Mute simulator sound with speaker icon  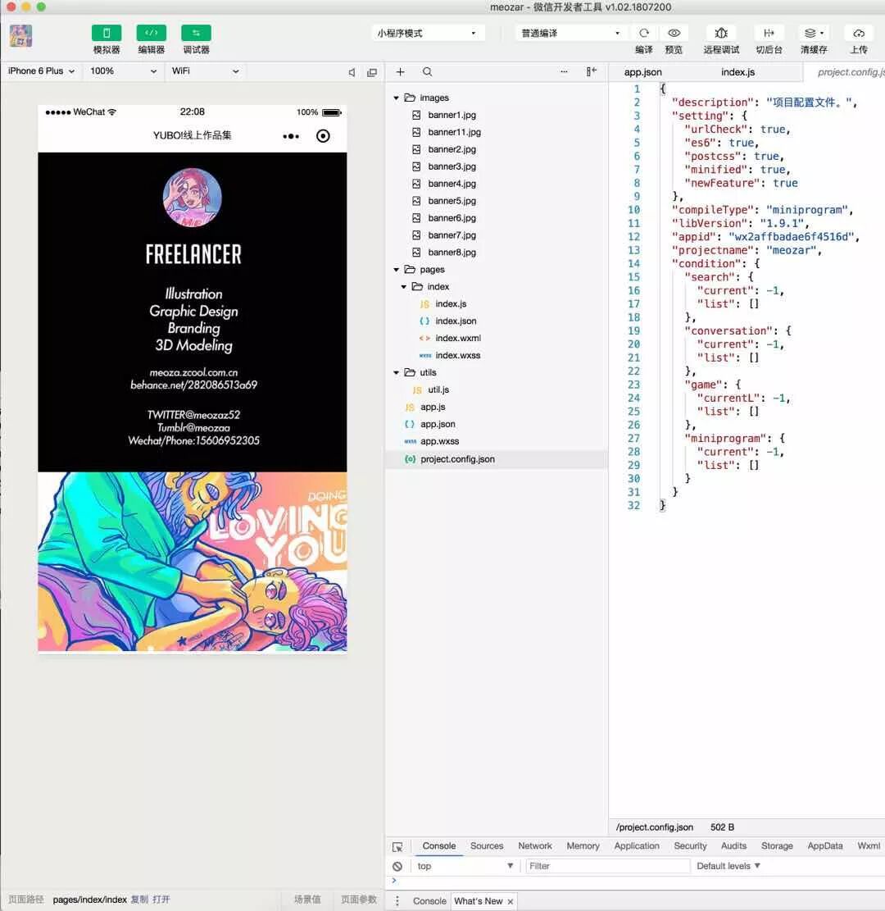(352, 72)
